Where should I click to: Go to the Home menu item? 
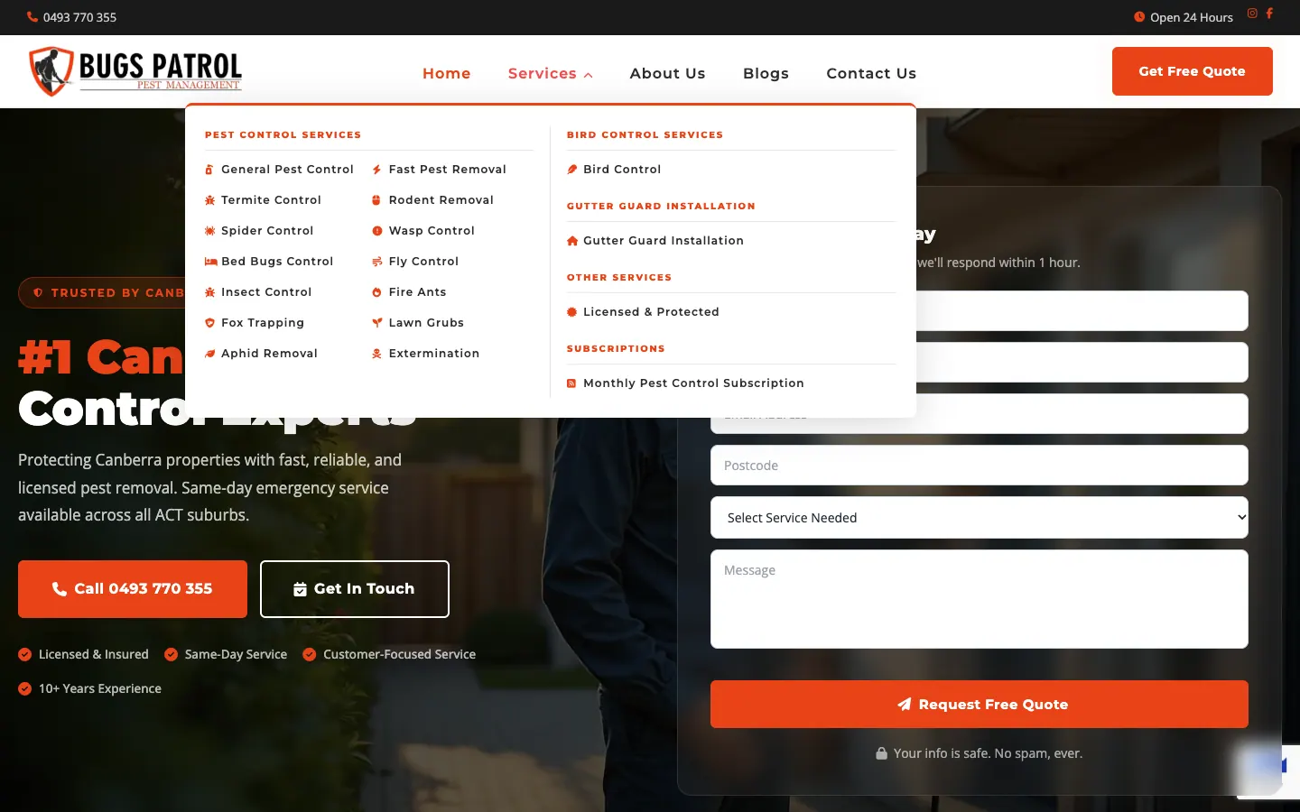pyautogui.click(x=447, y=74)
